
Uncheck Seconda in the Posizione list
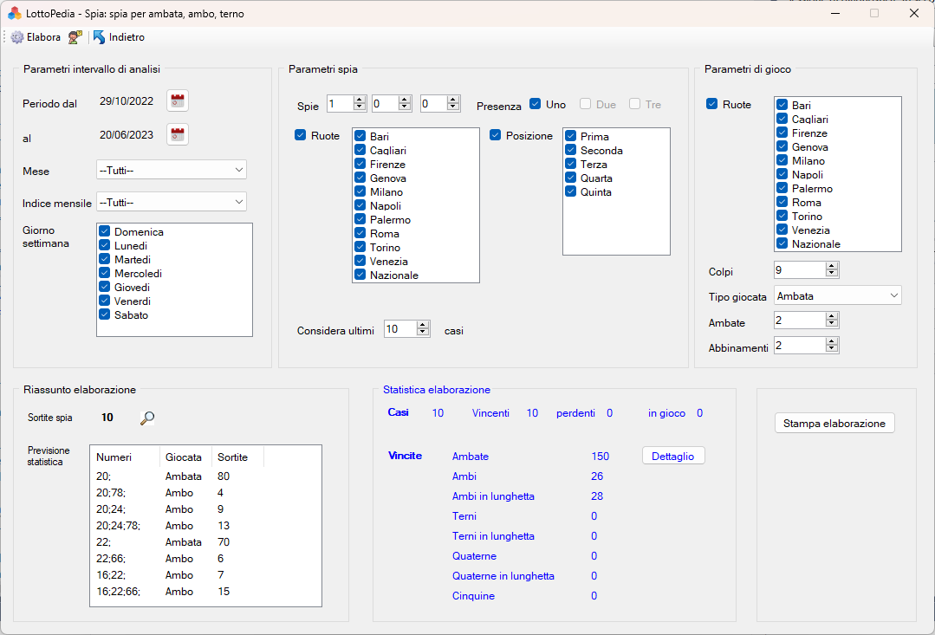pyautogui.click(x=571, y=150)
